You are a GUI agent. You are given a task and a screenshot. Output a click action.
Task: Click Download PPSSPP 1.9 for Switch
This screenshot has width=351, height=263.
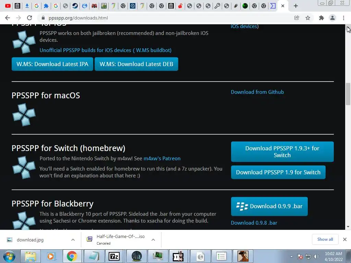click(x=278, y=172)
